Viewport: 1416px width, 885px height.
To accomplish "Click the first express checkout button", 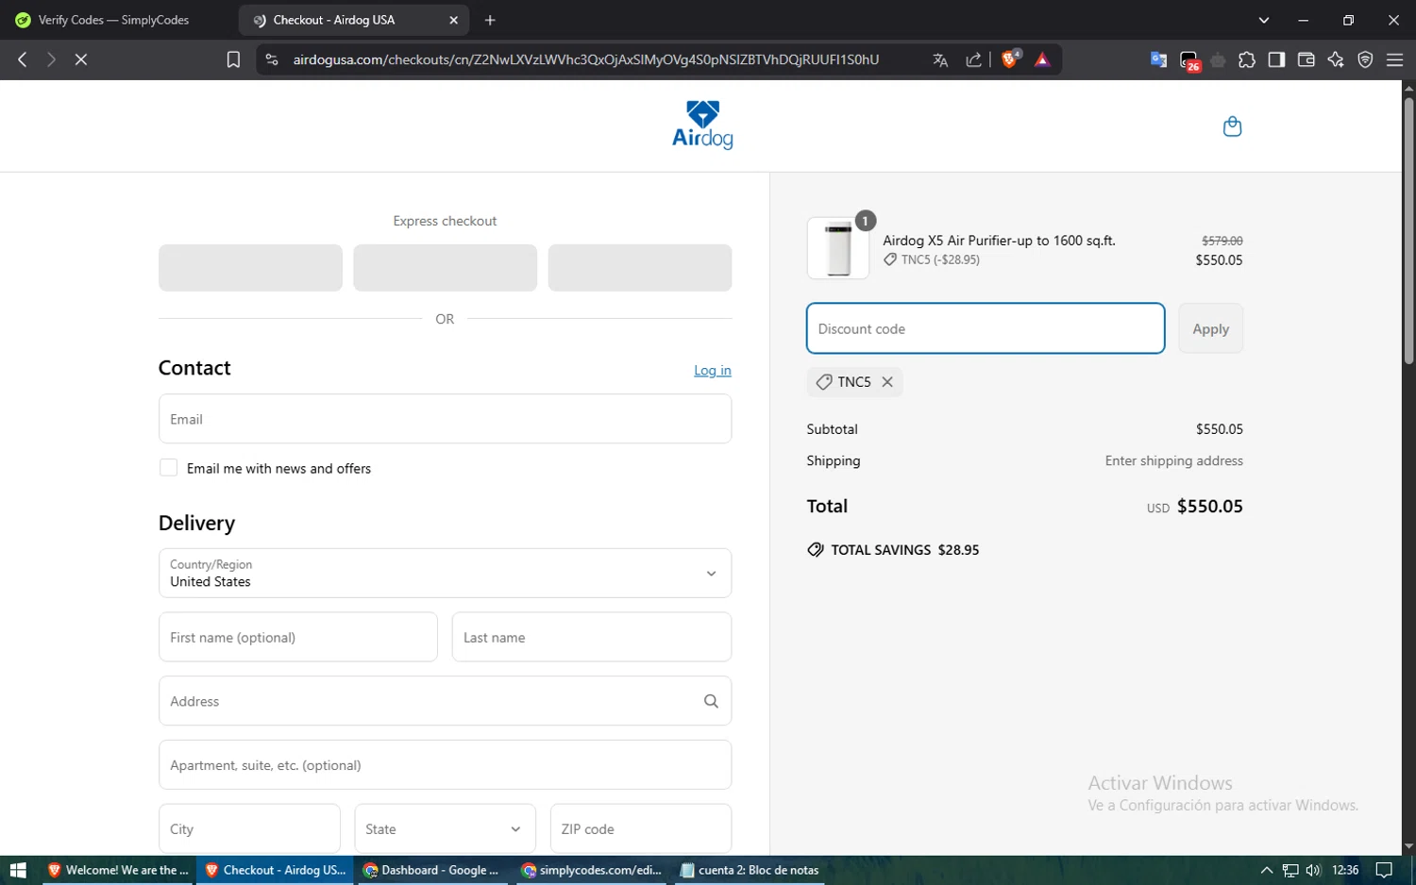I will [250, 268].
